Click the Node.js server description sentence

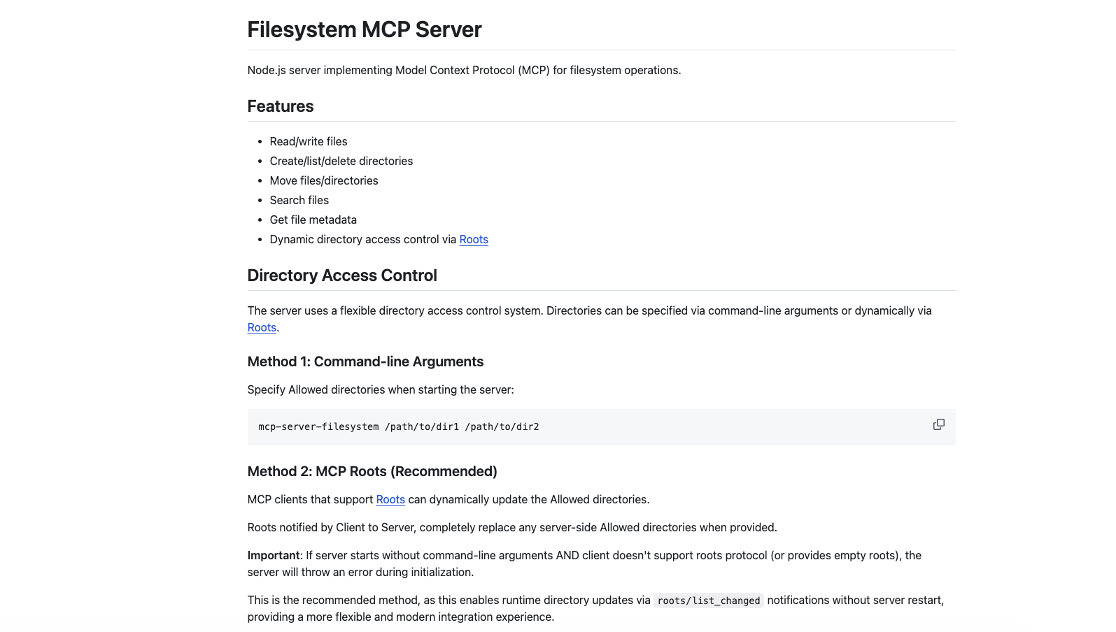tap(464, 70)
